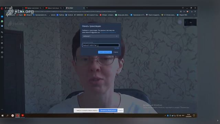Image resolution: width=220 pixels, height=124 pixels.
Task: Open the Рамблер bookmark
Action: [60, 15]
